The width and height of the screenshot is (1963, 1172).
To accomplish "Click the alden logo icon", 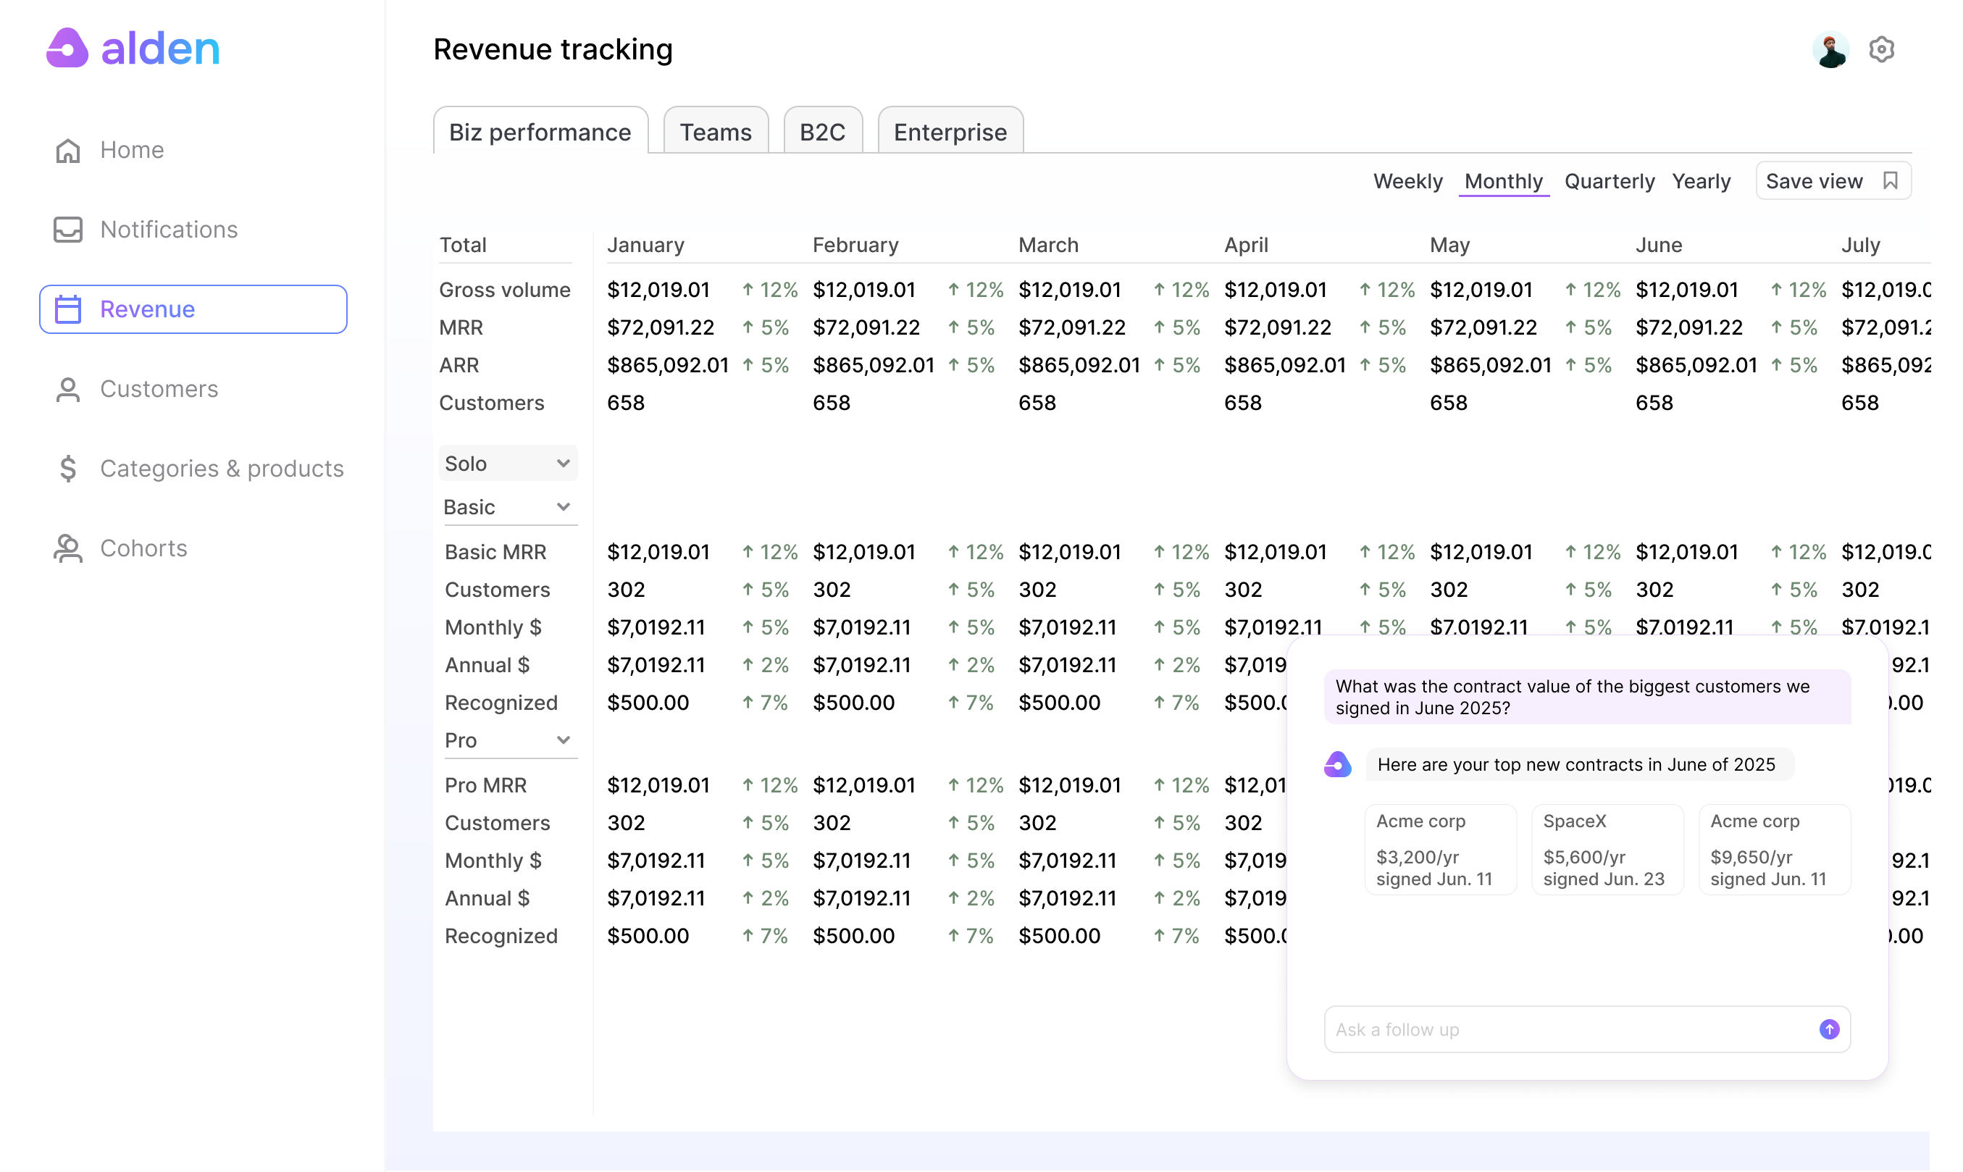I will [68, 49].
